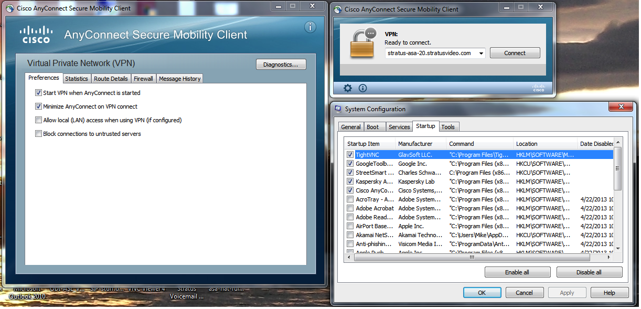Click the Disable all button
641x309 pixels.
pos(589,272)
